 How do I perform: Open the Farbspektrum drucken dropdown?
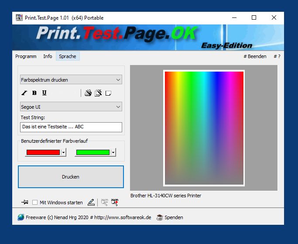pyautogui.click(x=71, y=80)
